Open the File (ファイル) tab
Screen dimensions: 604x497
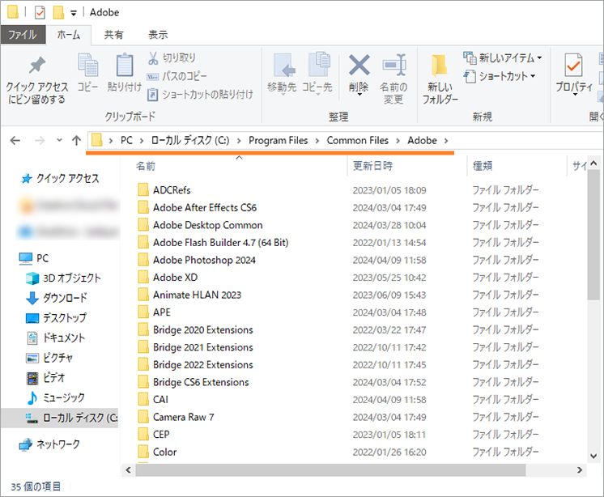23,35
